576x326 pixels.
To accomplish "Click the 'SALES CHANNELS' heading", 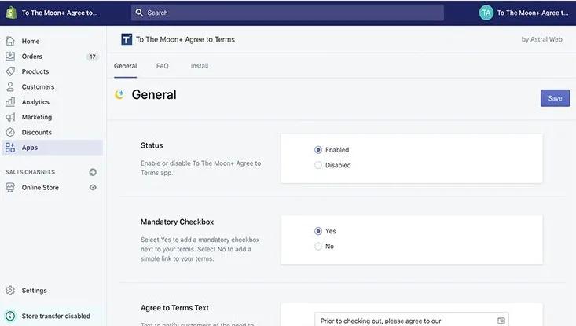I will [x=30, y=172].
